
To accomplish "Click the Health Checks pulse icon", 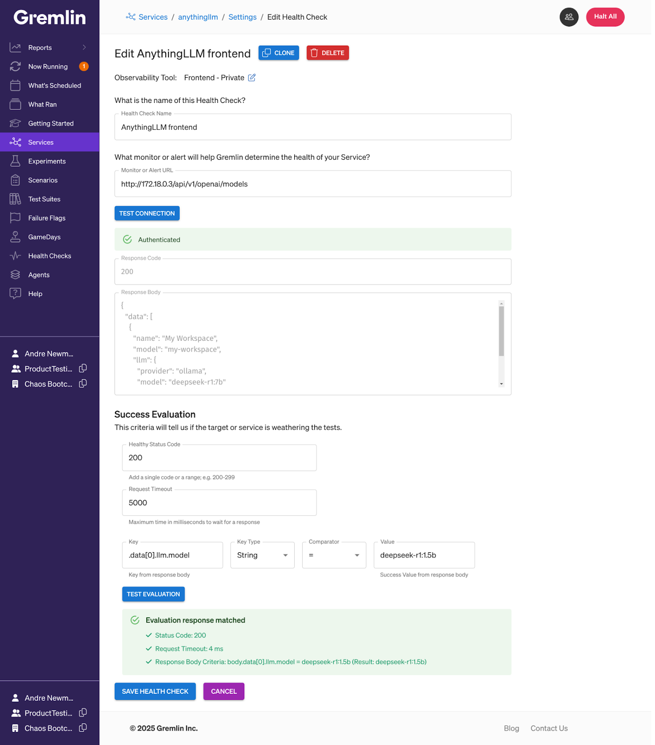I will coord(15,256).
